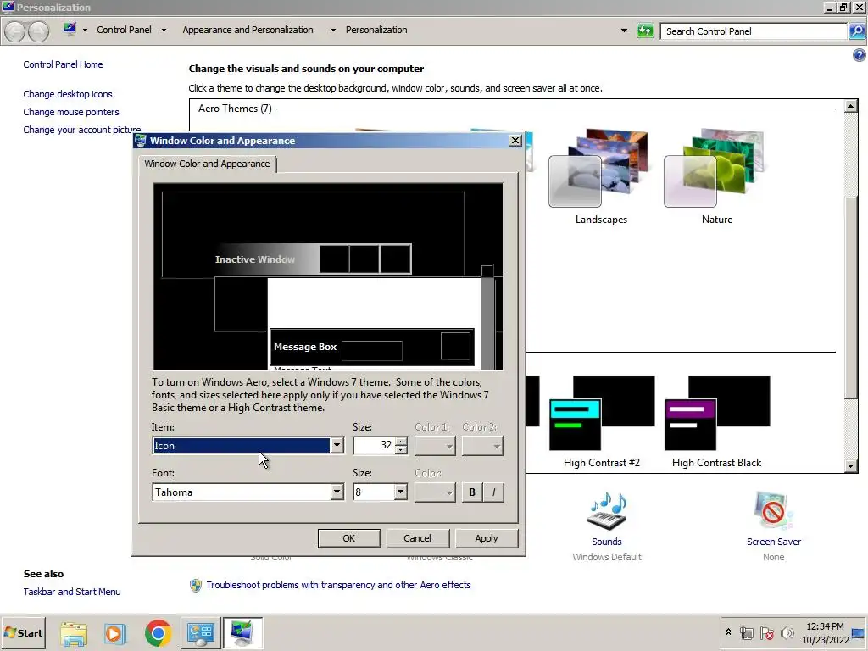Close the Window Color and Appearance dialog
The image size is (868, 651).
click(515, 141)
